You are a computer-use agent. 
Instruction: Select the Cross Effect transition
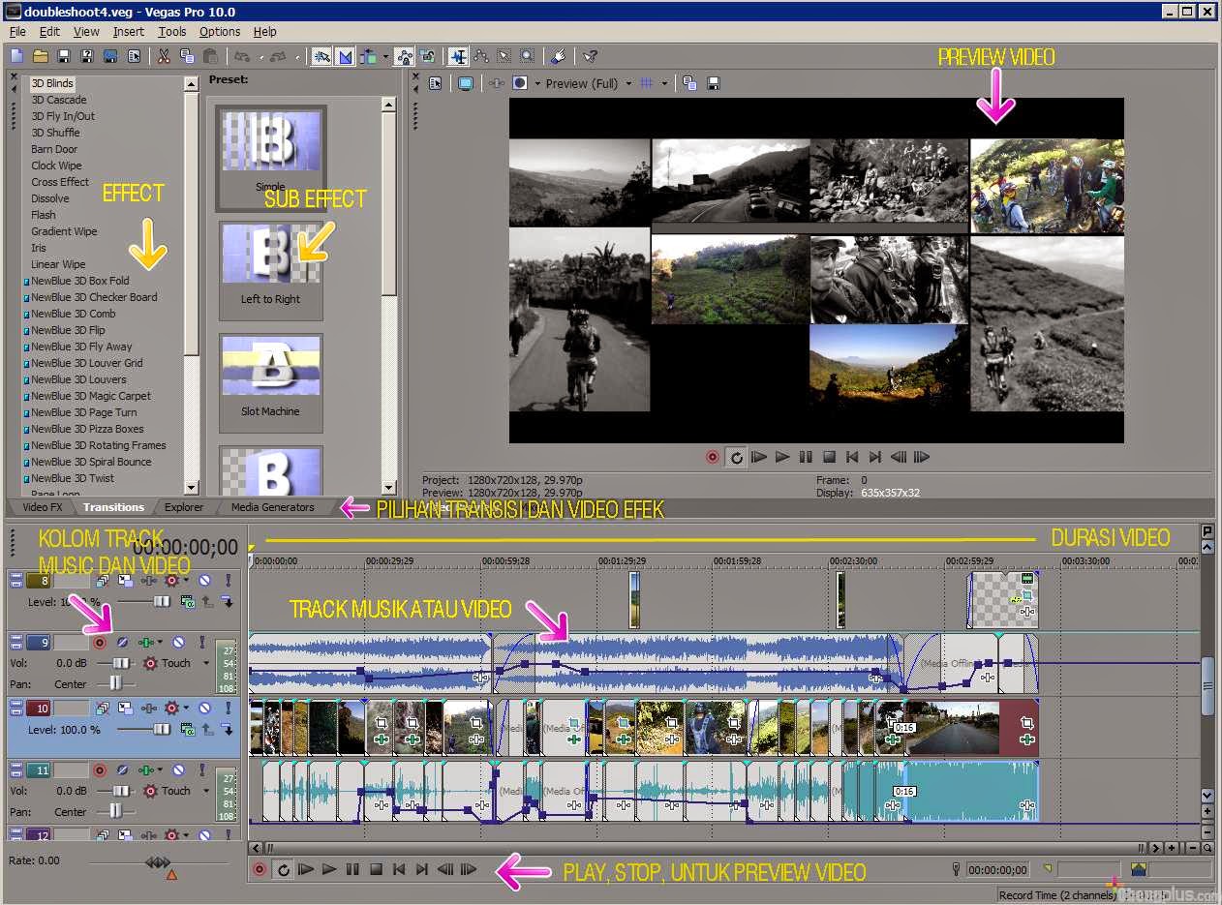(x=60, y=182)
